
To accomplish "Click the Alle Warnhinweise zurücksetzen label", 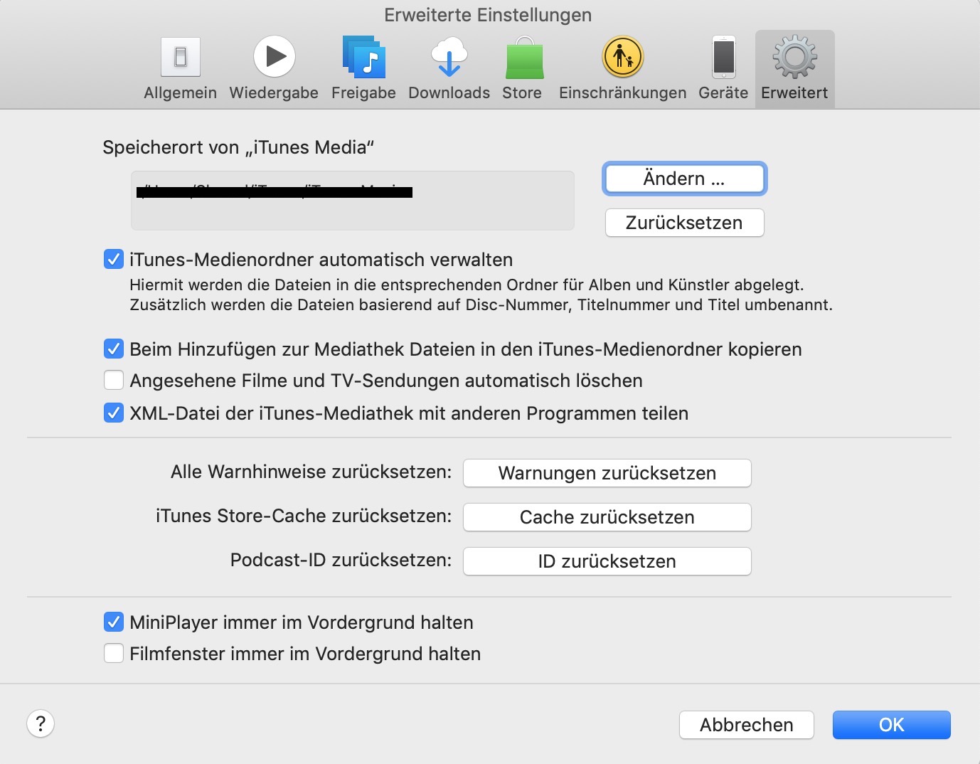I will point(311,472).
